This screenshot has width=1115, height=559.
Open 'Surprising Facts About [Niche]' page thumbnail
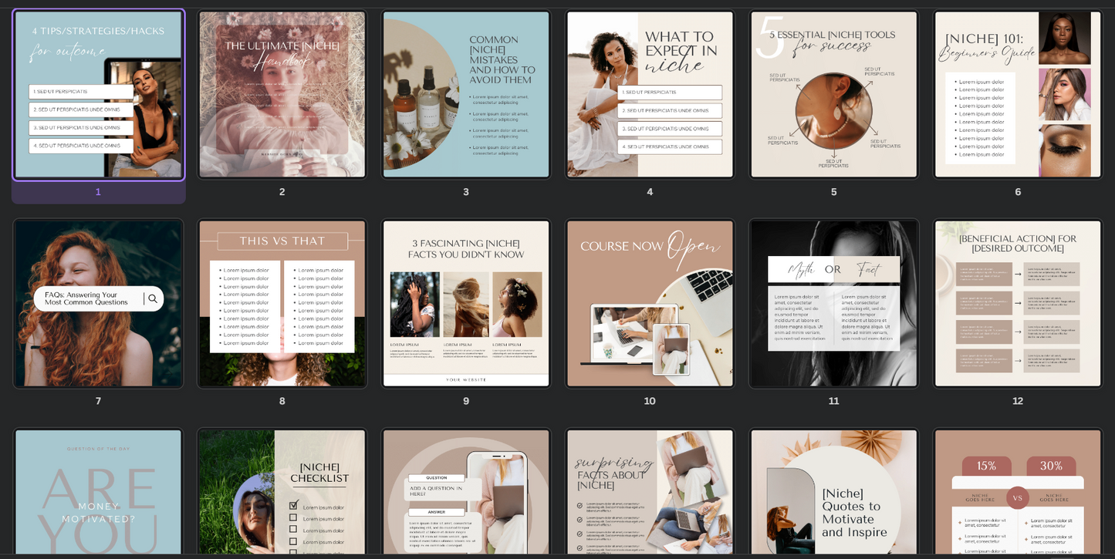pos(650,492)
